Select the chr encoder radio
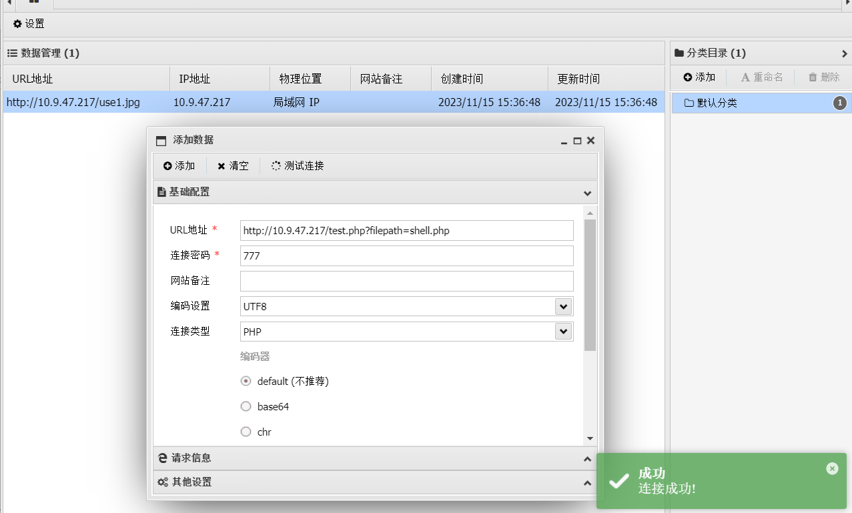Screen dimensions: 852x513 pos(246,432)
